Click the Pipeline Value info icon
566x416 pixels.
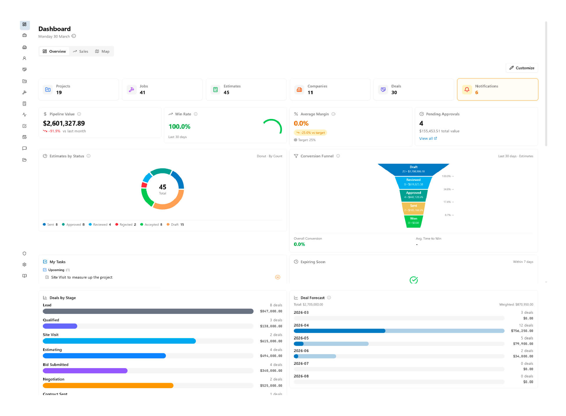coord(79,114)
